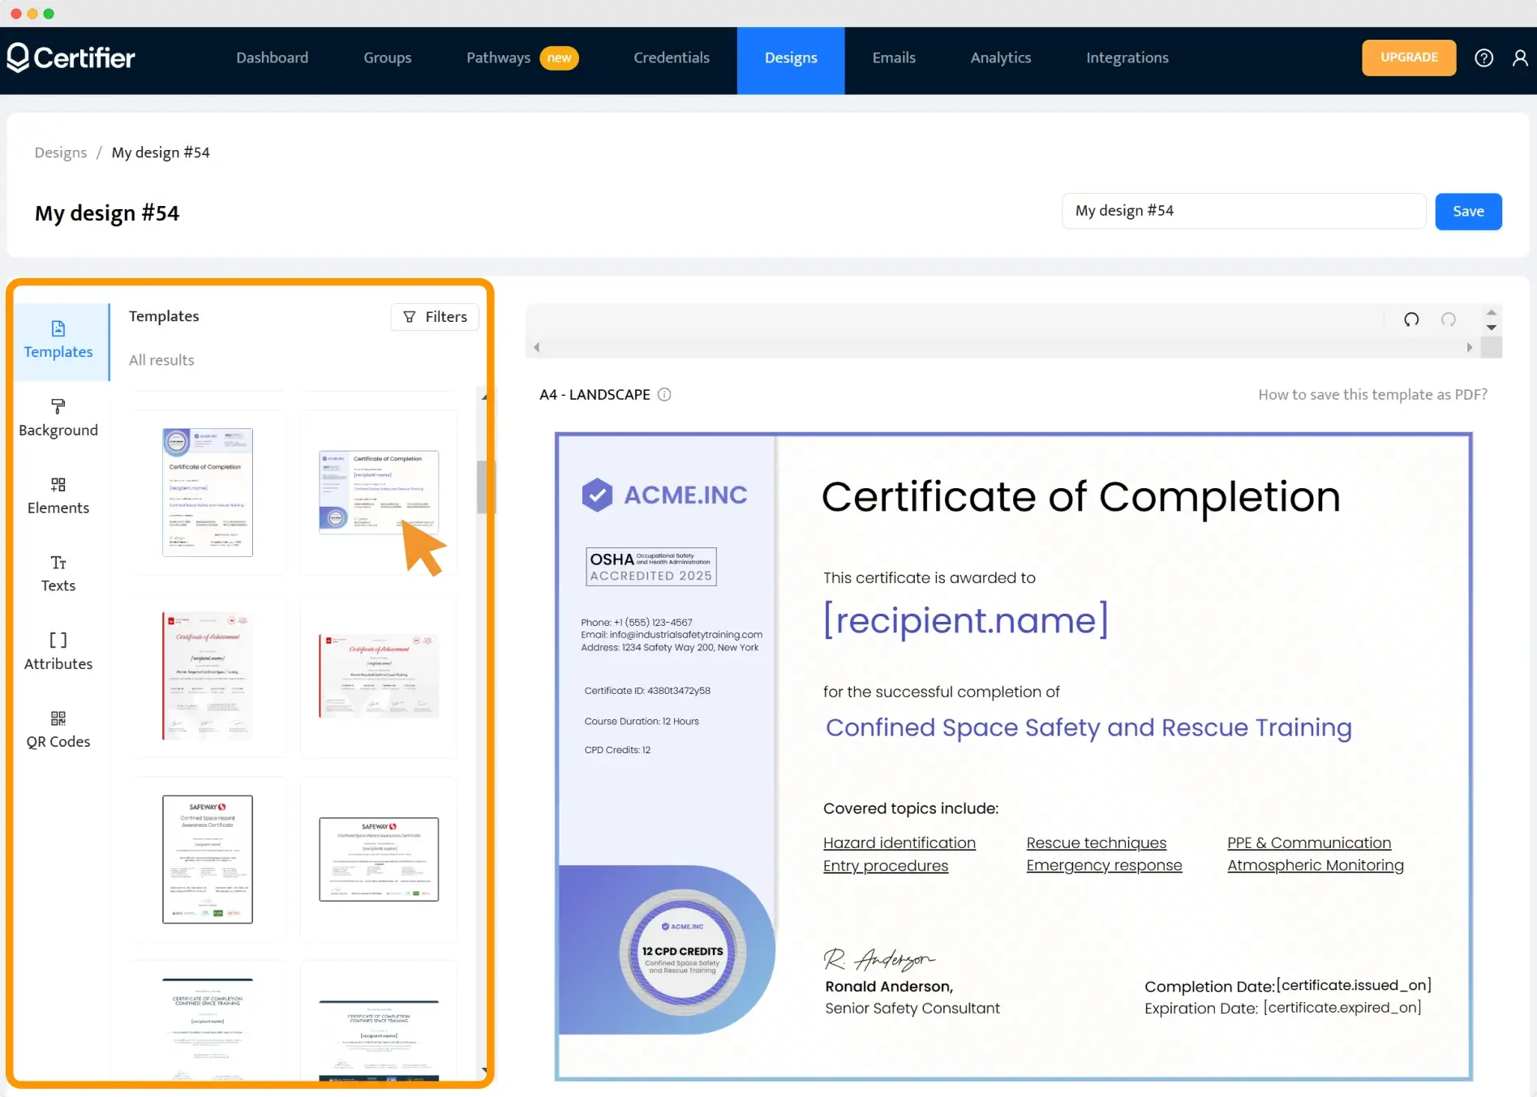Go to the Groups tab
The height and width of the screenshot is (1097, 1537).
(388, 58)
